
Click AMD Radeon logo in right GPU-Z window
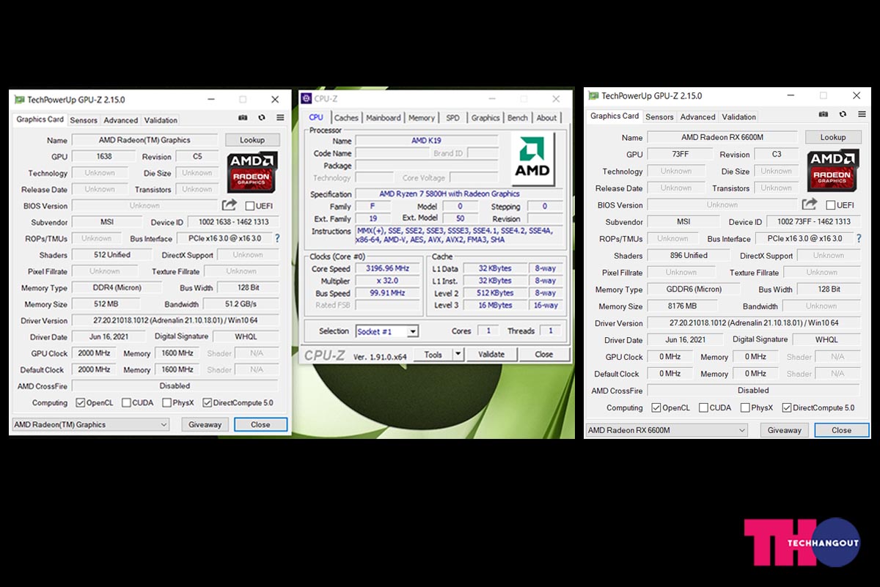[833, 170]
